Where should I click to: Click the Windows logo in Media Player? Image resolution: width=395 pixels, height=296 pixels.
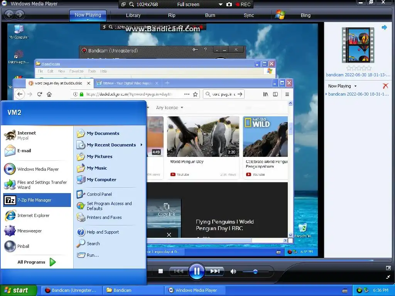[x=280, y=15]
